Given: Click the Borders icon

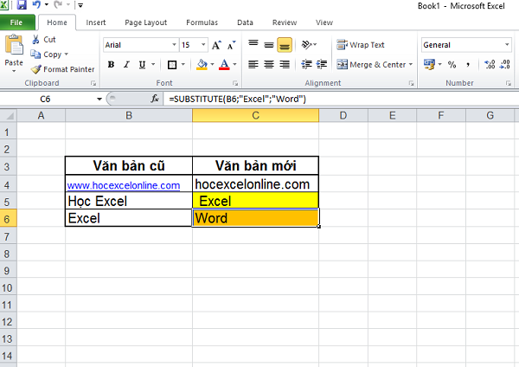Looking at the screenshot, I should pyautogui.click(x=172, y=65).
